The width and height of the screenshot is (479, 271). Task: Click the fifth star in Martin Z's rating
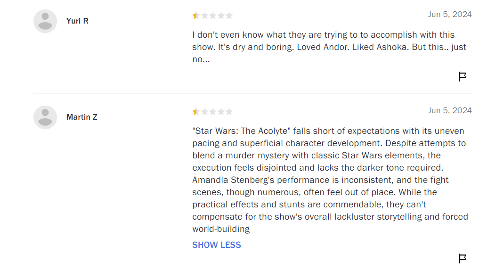[x=229, y=112]
